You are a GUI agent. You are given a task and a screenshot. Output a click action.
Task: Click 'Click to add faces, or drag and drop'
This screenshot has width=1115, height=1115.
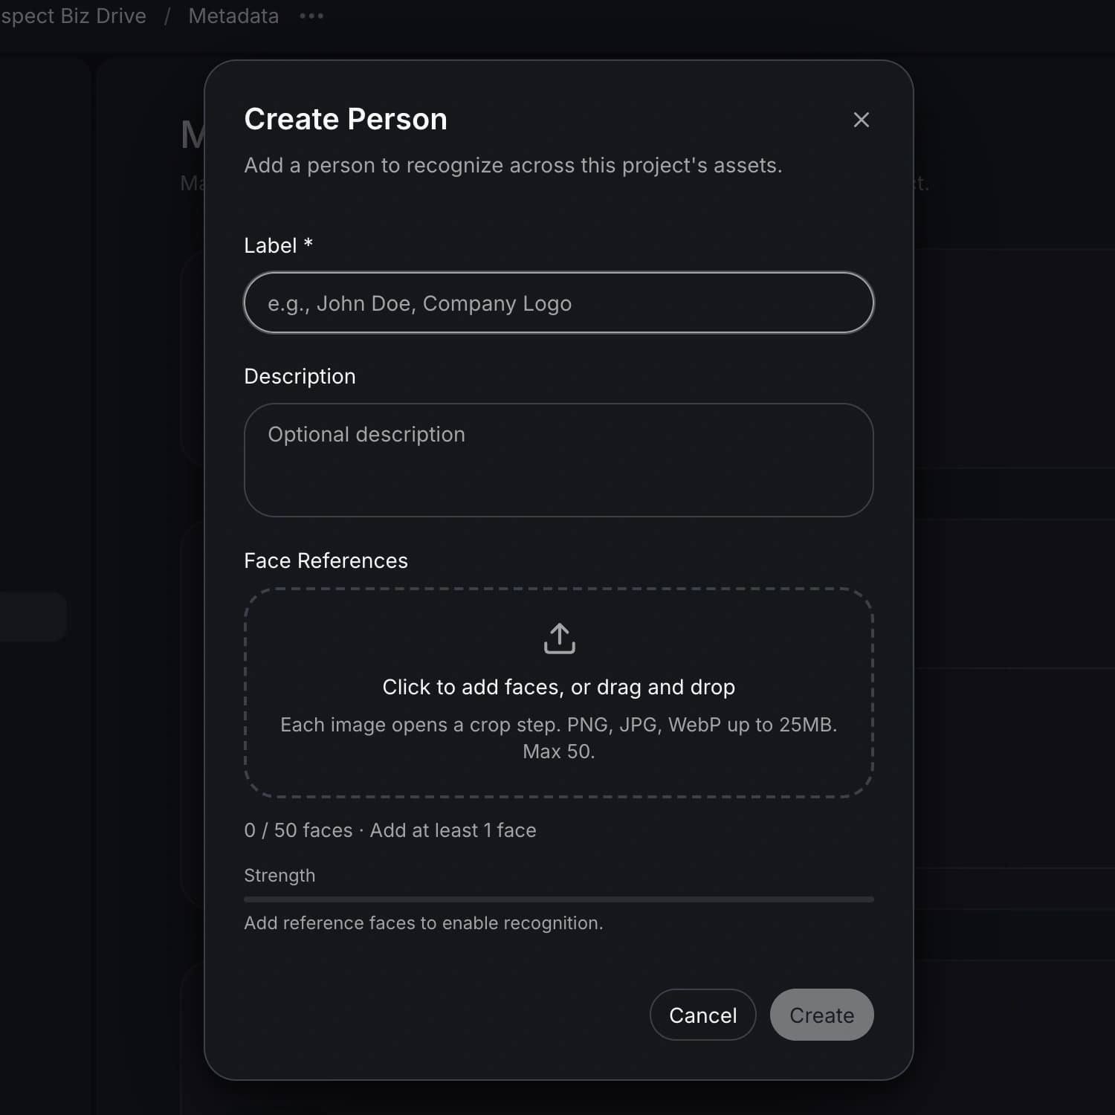click(558, 687)
